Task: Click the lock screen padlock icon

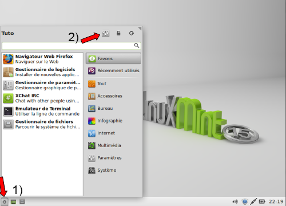Action: click(x=118, y=33)
